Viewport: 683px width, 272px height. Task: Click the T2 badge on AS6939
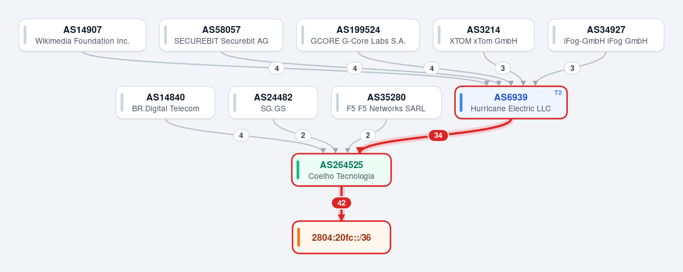558,93
